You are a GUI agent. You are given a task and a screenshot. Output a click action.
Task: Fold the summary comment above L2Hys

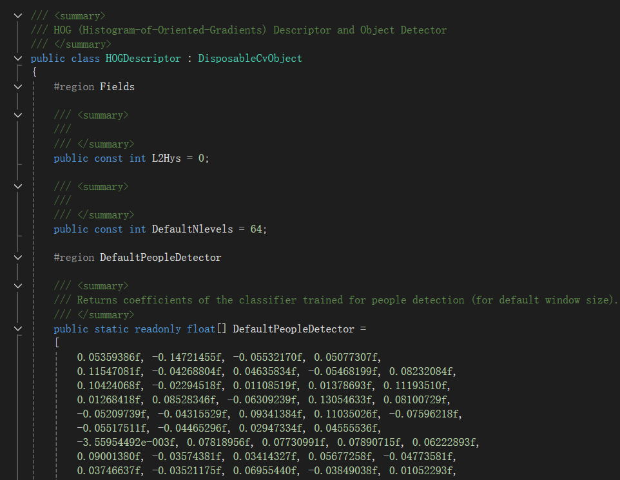pyautogui.click(x=18, y=115)
